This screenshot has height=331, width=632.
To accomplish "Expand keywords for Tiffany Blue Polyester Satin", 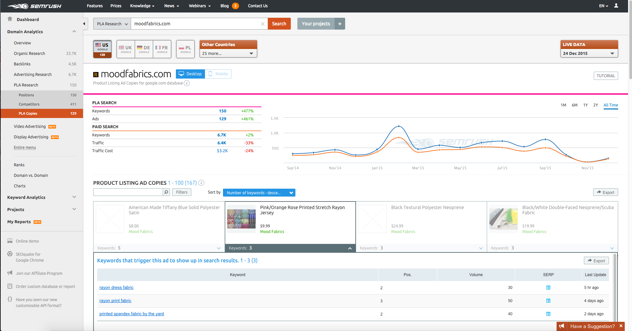I will [219, 248].
